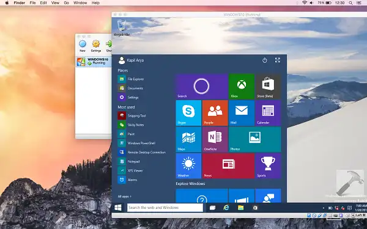Open Remote Desktop Connection entry
Viewport: 367px width, 229px height.
point(142,152)
